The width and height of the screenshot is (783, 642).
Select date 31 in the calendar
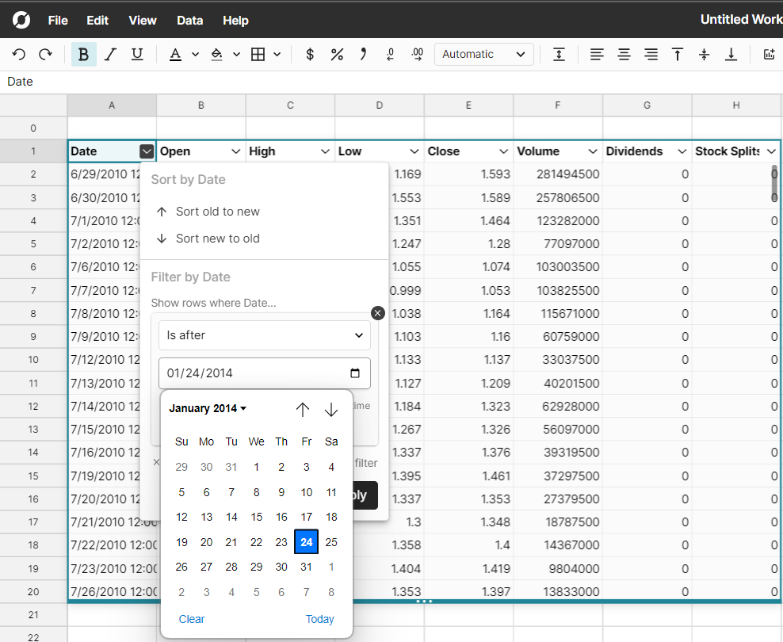coord(306,567)
